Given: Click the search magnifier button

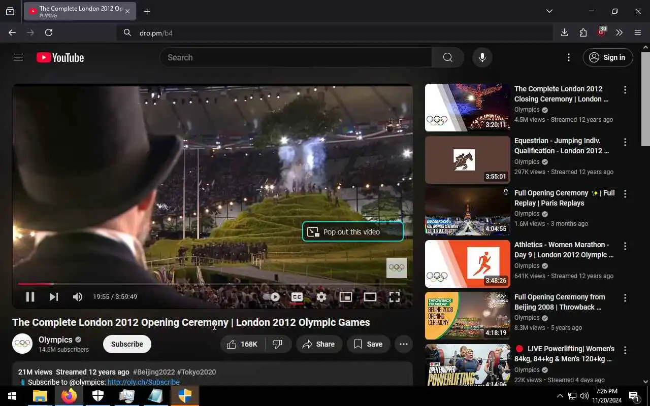Looking at the screenshot, I should pos(447,57).
